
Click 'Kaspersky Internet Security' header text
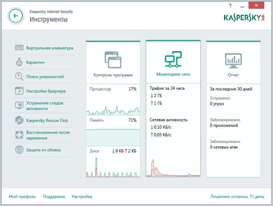(x=51, y=12)
